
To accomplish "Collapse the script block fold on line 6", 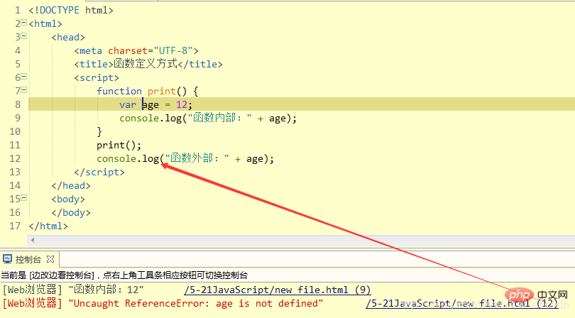I will coord(23,78).
